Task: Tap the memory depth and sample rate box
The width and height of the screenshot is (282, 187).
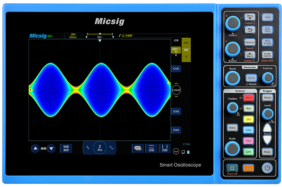Action: (x=73, y=36)
